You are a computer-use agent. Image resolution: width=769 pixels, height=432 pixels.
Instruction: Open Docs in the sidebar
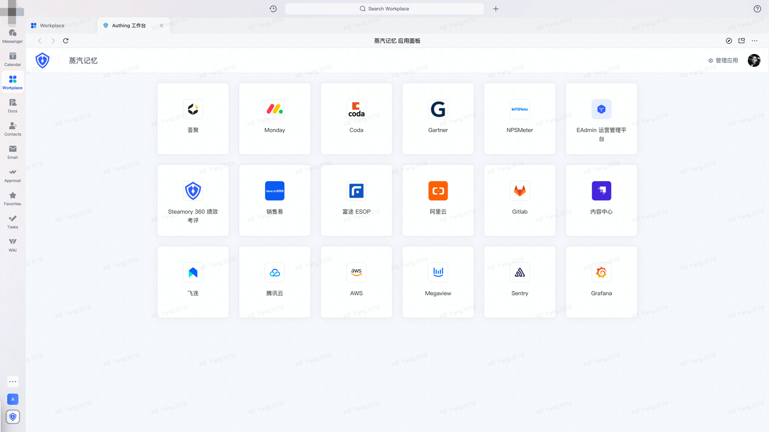click(x=13, y=106)
